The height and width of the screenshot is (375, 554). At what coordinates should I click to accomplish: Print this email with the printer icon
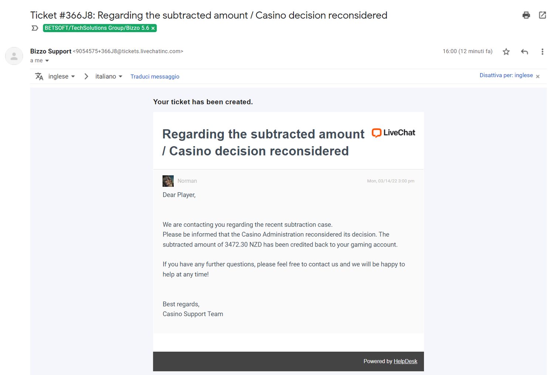pyautogui.click(x=526, y=15)
